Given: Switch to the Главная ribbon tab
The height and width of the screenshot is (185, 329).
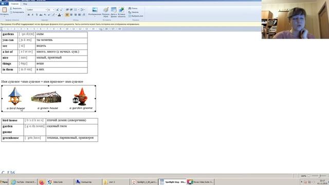Looking at the screenshot, I should (15, 4).
